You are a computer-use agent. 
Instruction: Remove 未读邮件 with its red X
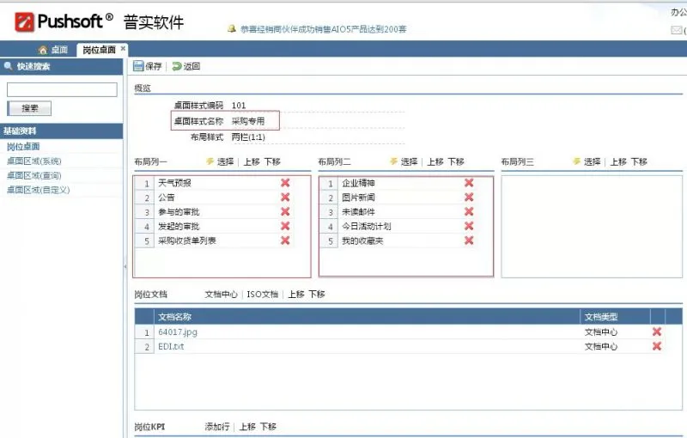(x=469, y=211)
